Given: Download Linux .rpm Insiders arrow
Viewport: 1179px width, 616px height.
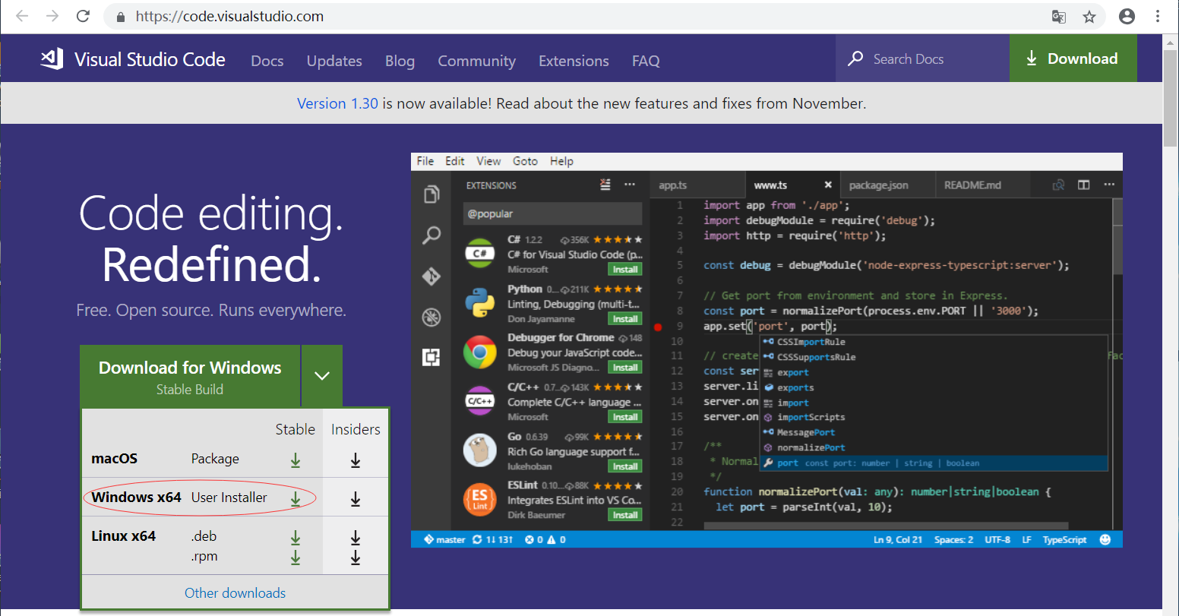Looking at the screenshot, I should pyautogui.click(x=355, y=558).
